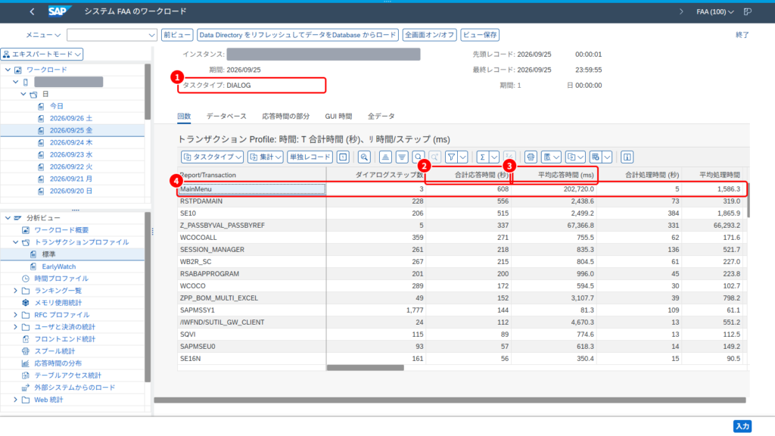Image resolution: width=775 pixels, height=436 pixels.
Task: Open the 集計 dropdown
Action: coord(266,157)
